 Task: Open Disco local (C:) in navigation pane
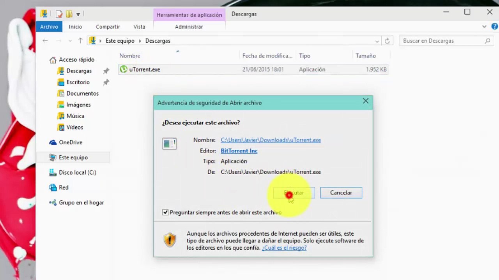pyautogui.click(x=77, y=173)
